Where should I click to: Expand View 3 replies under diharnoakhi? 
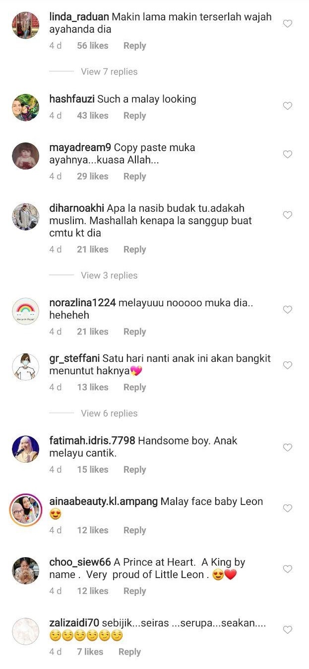pyautogui.click(x=109, y=275)
